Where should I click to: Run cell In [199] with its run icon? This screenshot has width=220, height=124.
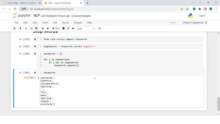(x=35, y=39)
